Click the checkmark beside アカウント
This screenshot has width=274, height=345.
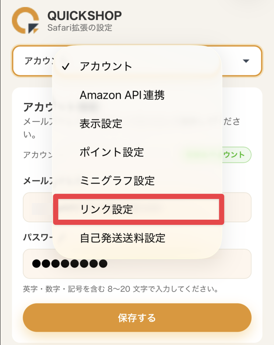(x=66, y=67)
